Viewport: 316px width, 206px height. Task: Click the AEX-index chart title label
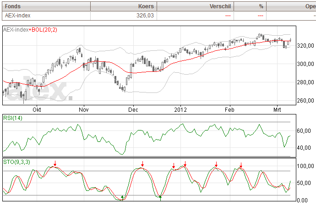[x=16, y=30]
